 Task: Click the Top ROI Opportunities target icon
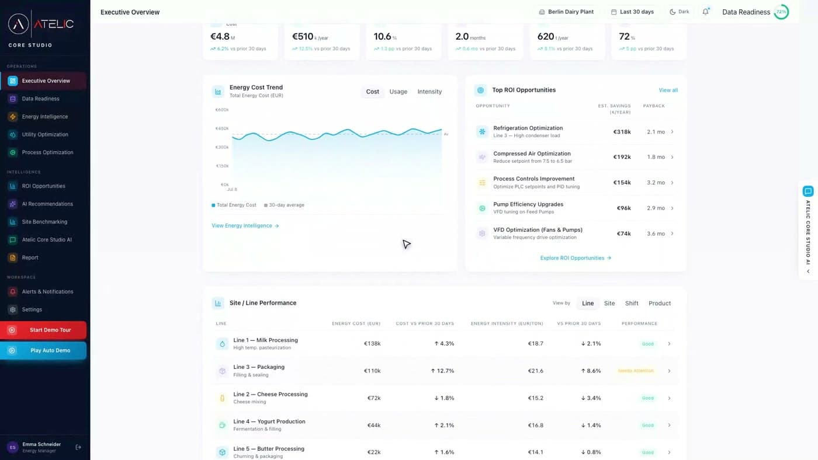(x=481, y=90)
